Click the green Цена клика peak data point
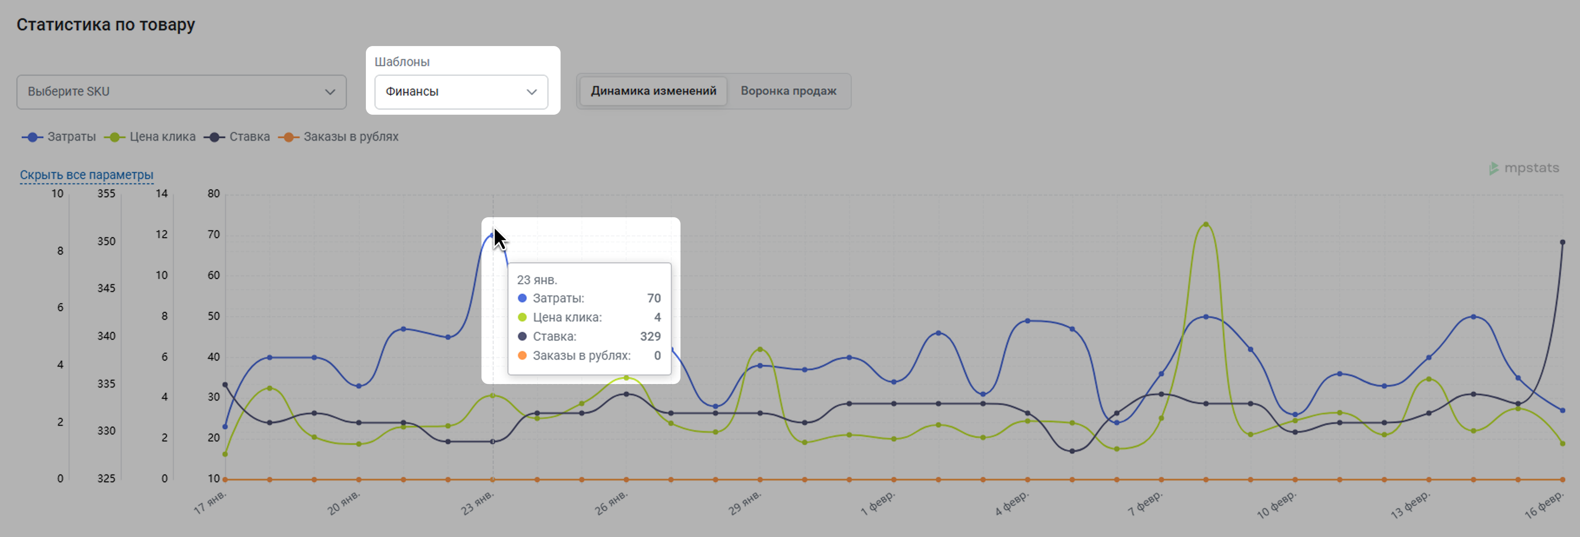 tap(1206, 224)
